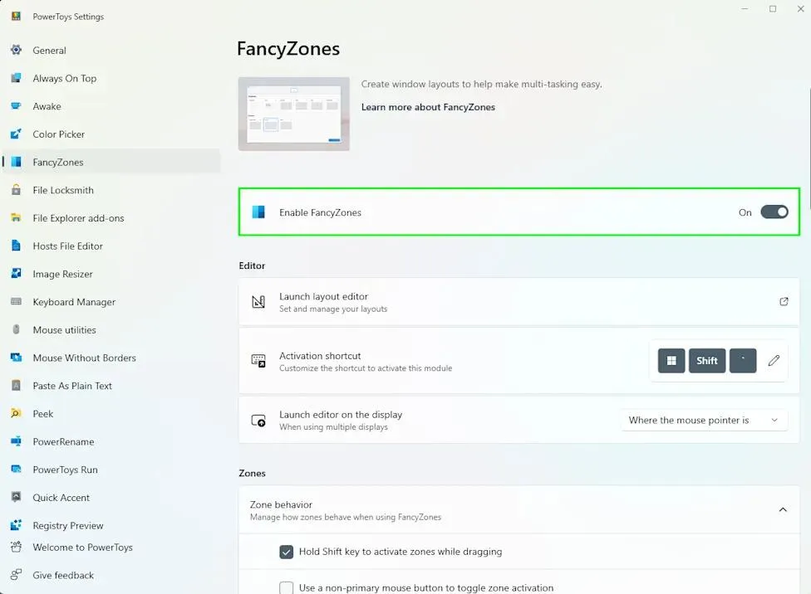Switch to the Awake page
This screenshot has height=594, width=811.
(x=47, y=106)
